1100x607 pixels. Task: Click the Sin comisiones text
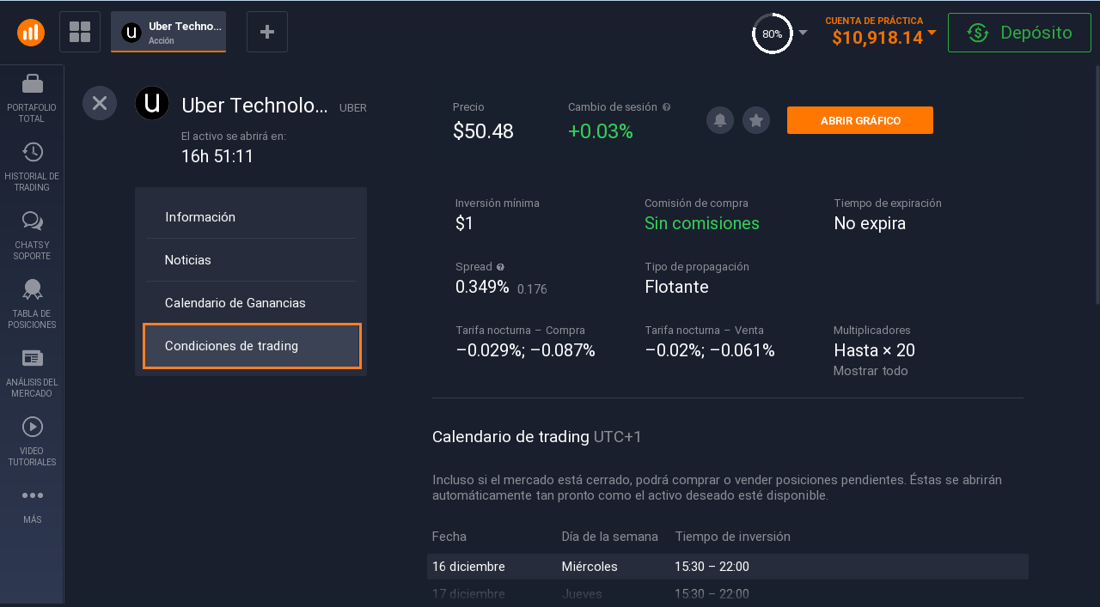(702, 223)
